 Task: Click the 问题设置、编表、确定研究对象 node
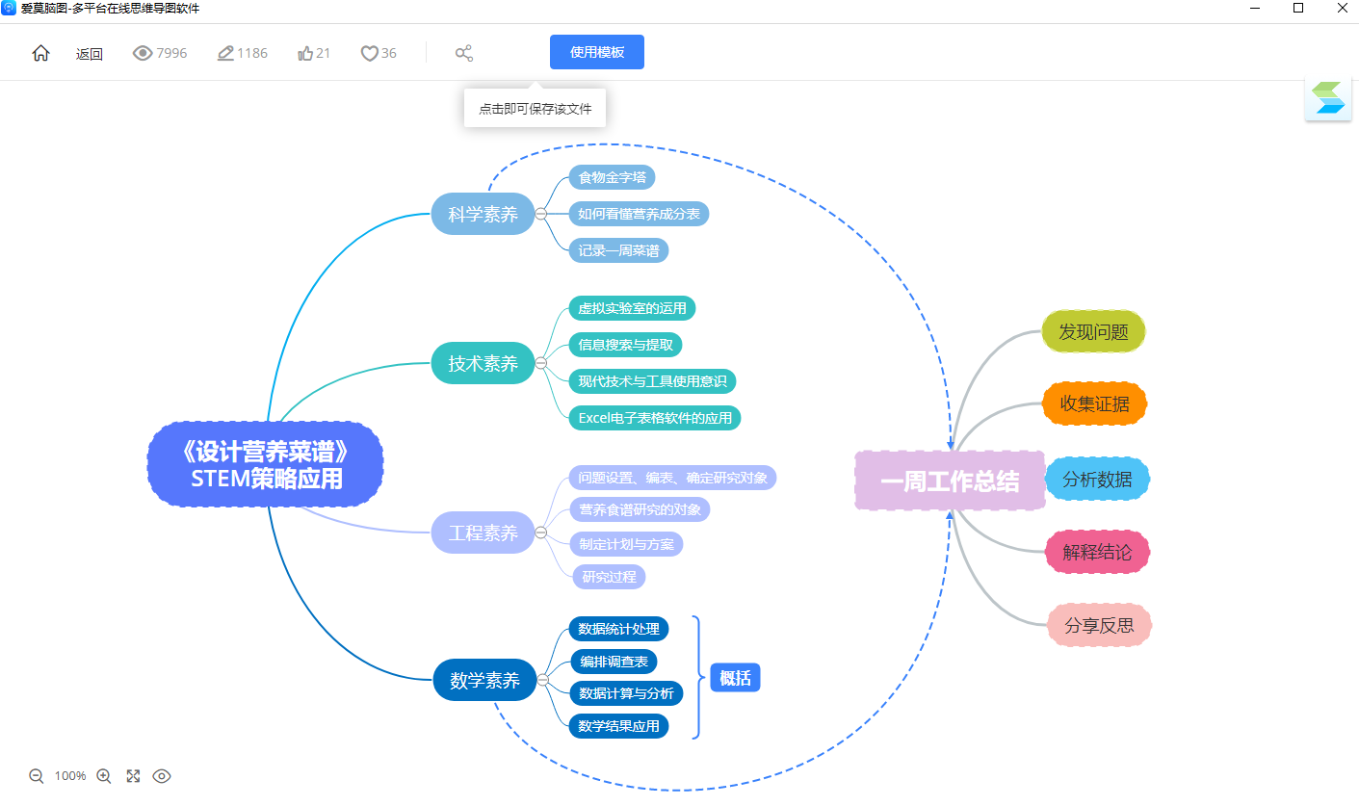(x=672, y=478)
